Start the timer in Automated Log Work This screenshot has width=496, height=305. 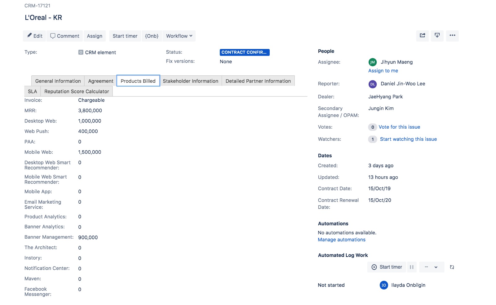(387, 267)
